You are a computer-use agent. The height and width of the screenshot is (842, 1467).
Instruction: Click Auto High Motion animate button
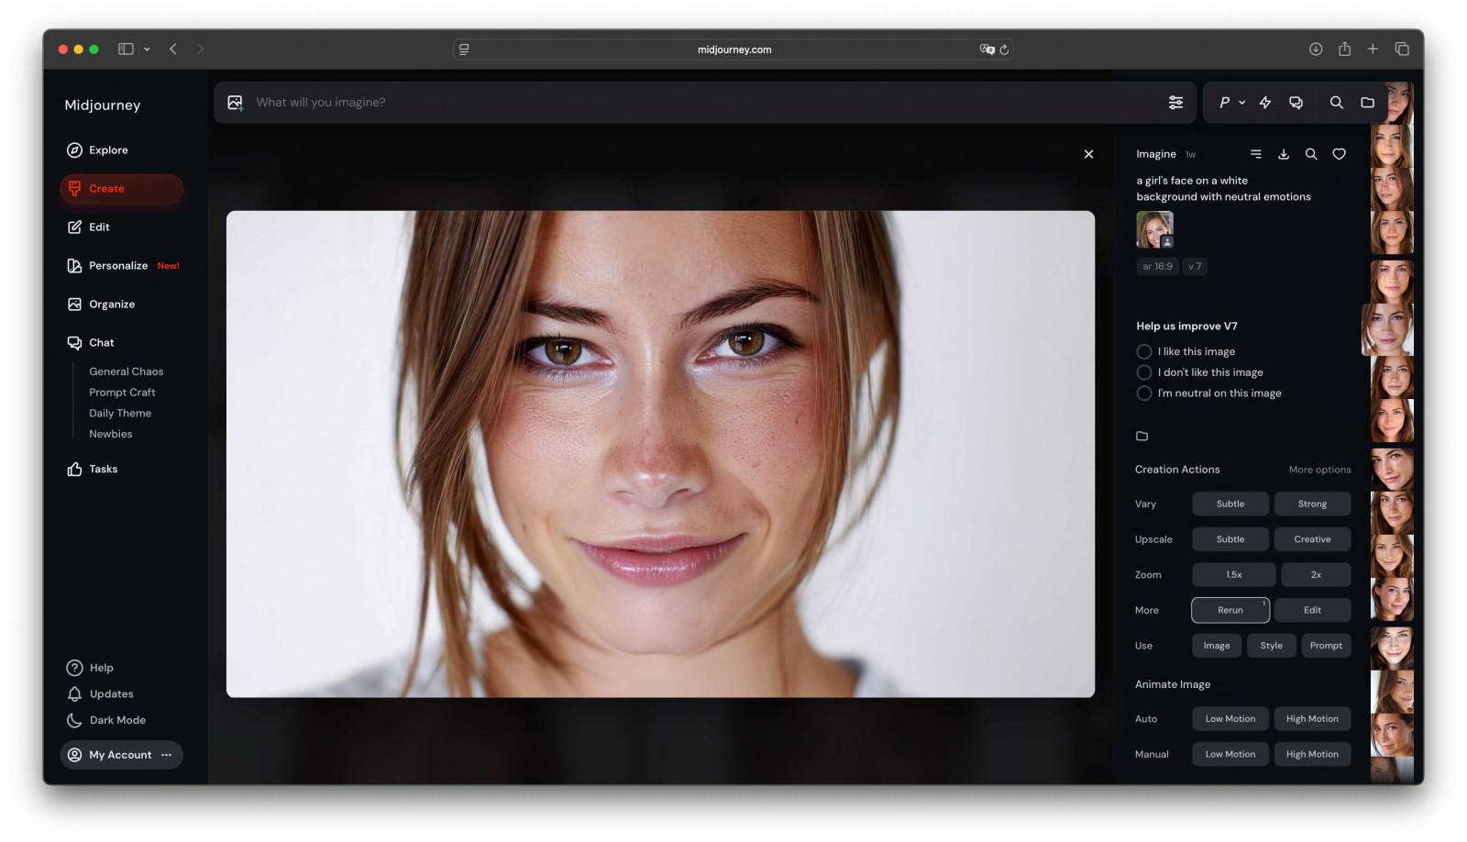(x=1312, y=719)
